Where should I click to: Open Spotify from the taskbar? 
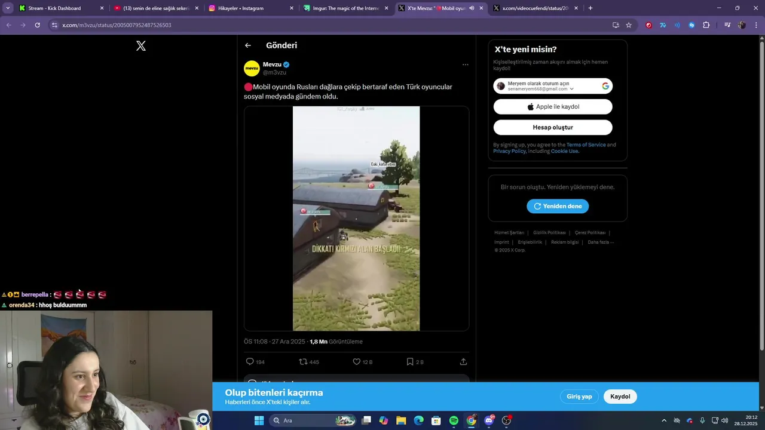pyautogui.click(x=454, y=420)
